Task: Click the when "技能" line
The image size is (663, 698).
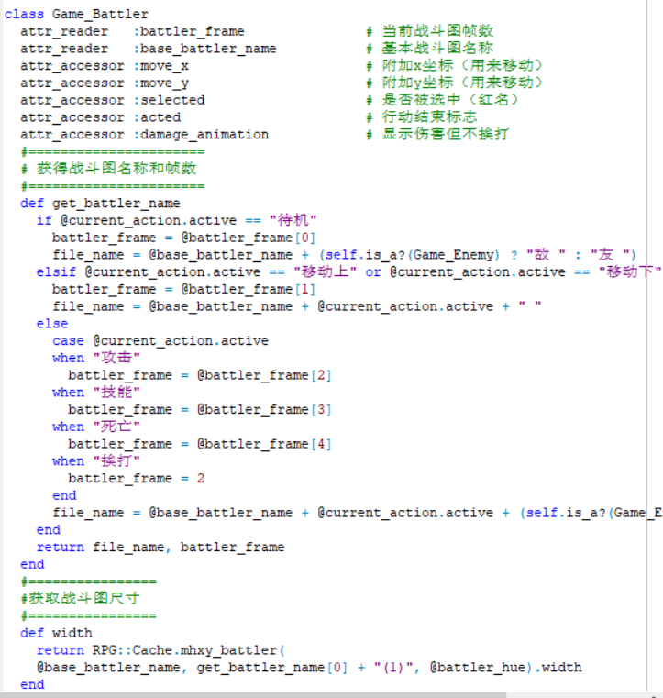Action: 96,393
